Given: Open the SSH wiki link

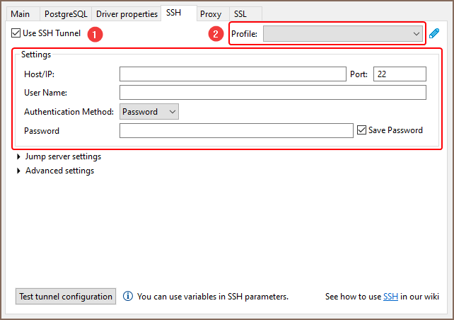Looking at the screenshot, I should click(390, 297).
